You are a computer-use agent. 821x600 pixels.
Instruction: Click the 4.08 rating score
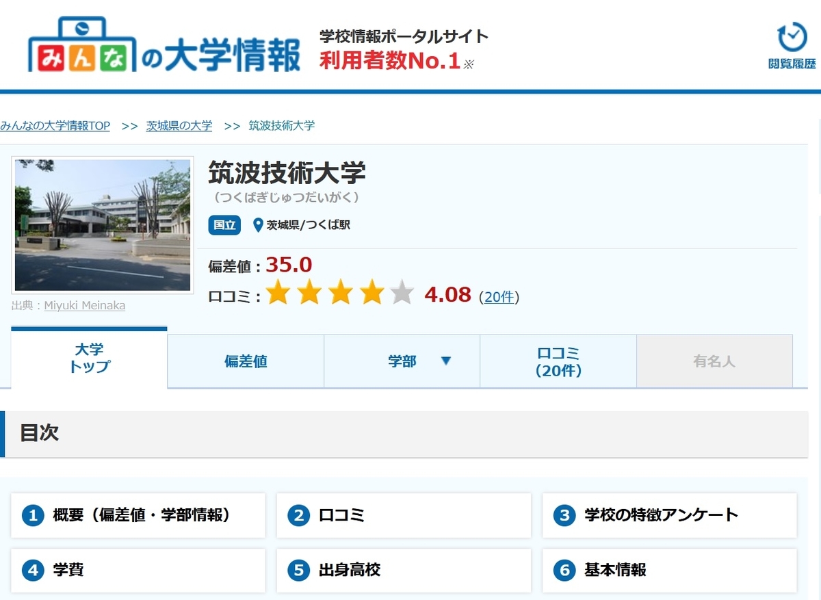pos(448,295)
